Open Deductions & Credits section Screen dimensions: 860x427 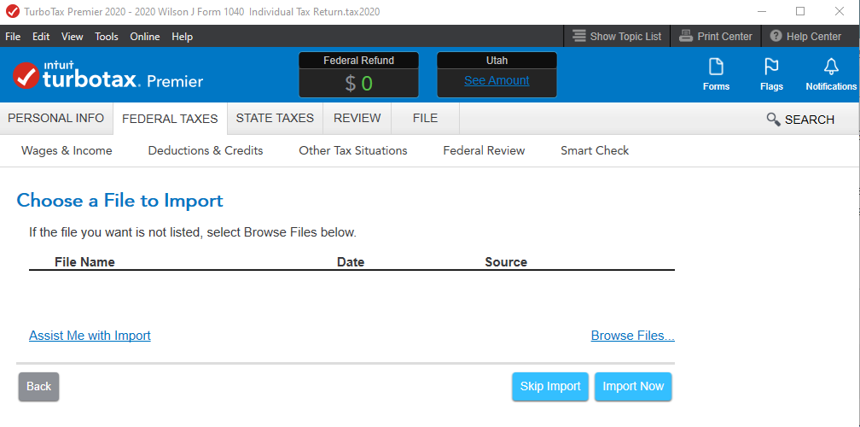click(206, 150)
